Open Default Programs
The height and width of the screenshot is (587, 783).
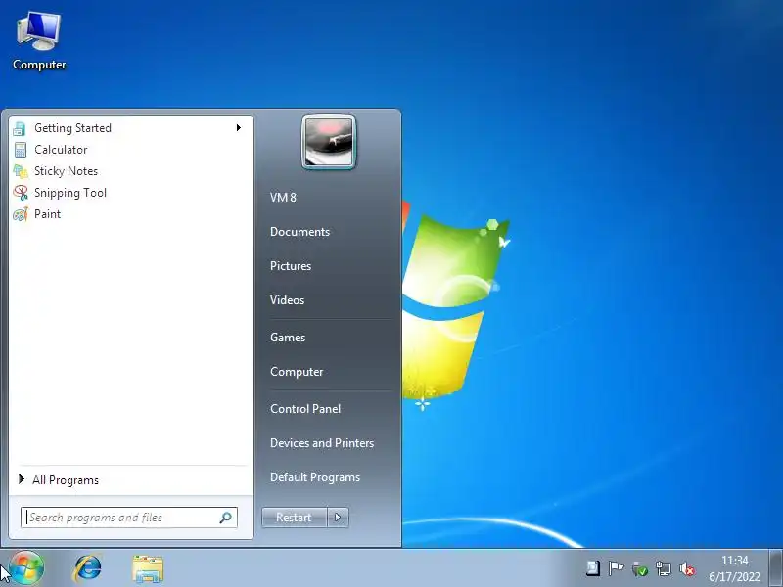(315, 477)
